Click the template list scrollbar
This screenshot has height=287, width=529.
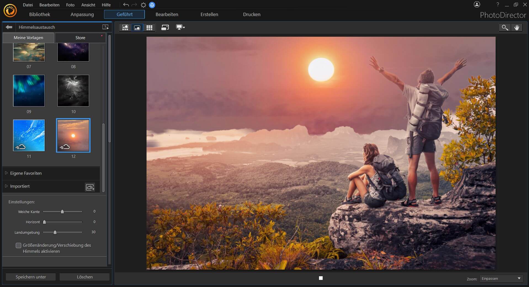pyautogui.click(x=103, y=157)
